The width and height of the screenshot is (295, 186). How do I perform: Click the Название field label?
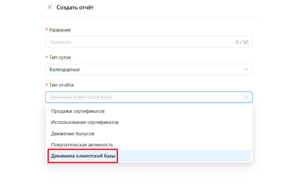coord(60,30)
